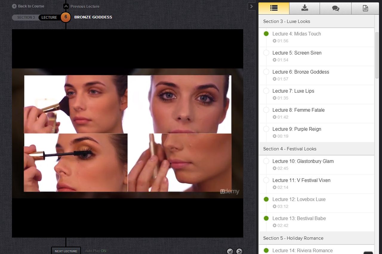Toggle completion circle for Luxe Lips
Image resolution: width=382 pixels, height=254 pixels.
tap(266, 91)
